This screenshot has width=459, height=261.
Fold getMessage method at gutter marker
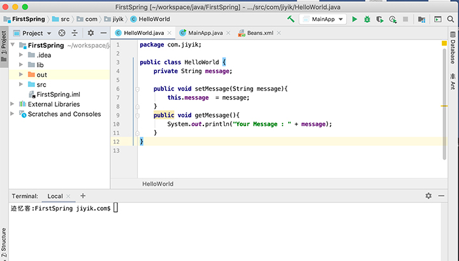click(x=137, y=115)
